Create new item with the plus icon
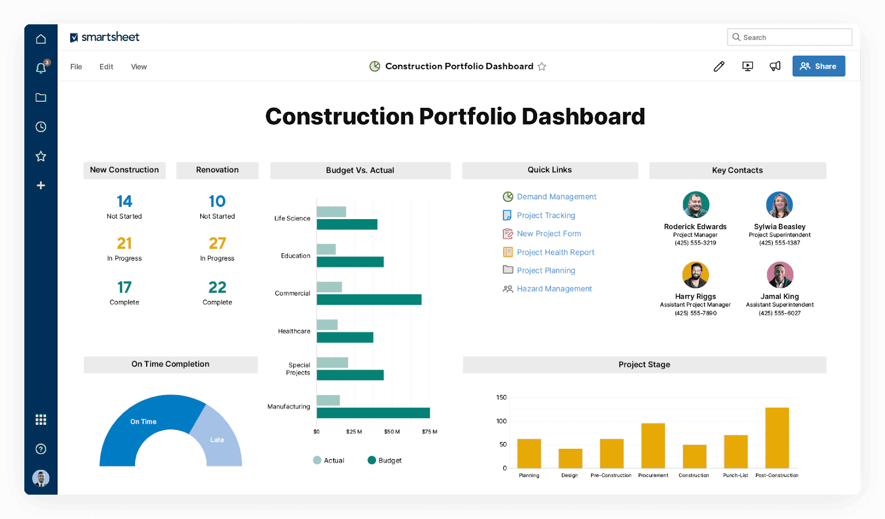Image resolution: width=885 pixels, height=519 pixels. 40,185
